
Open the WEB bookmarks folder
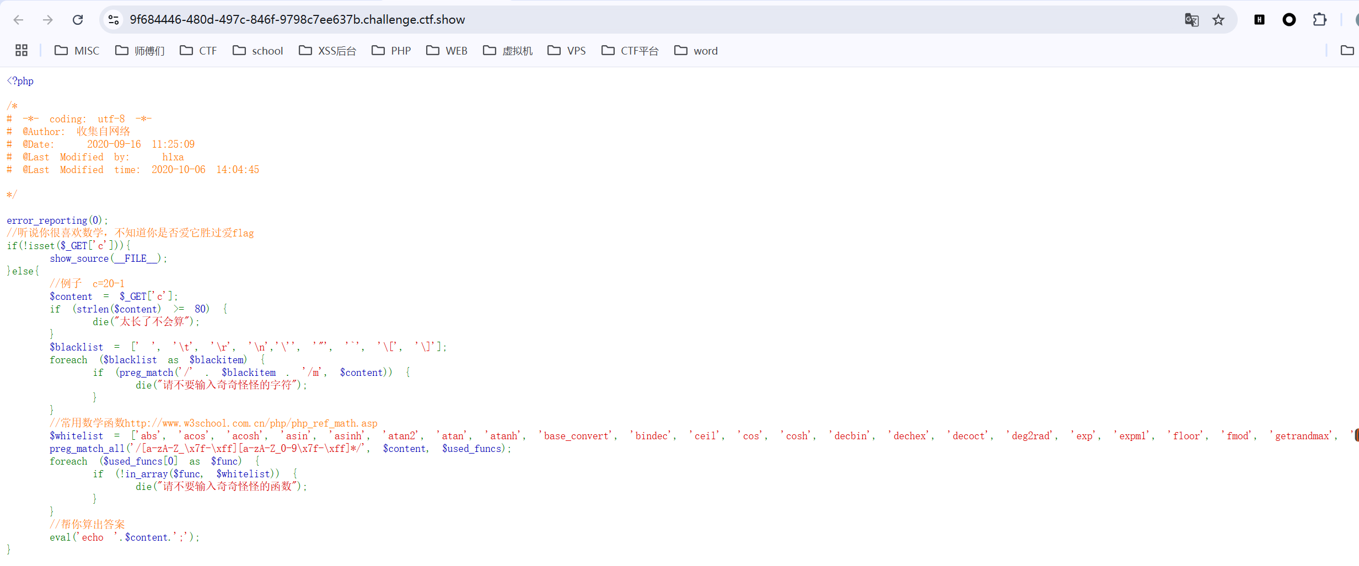(x=447, y=51)
